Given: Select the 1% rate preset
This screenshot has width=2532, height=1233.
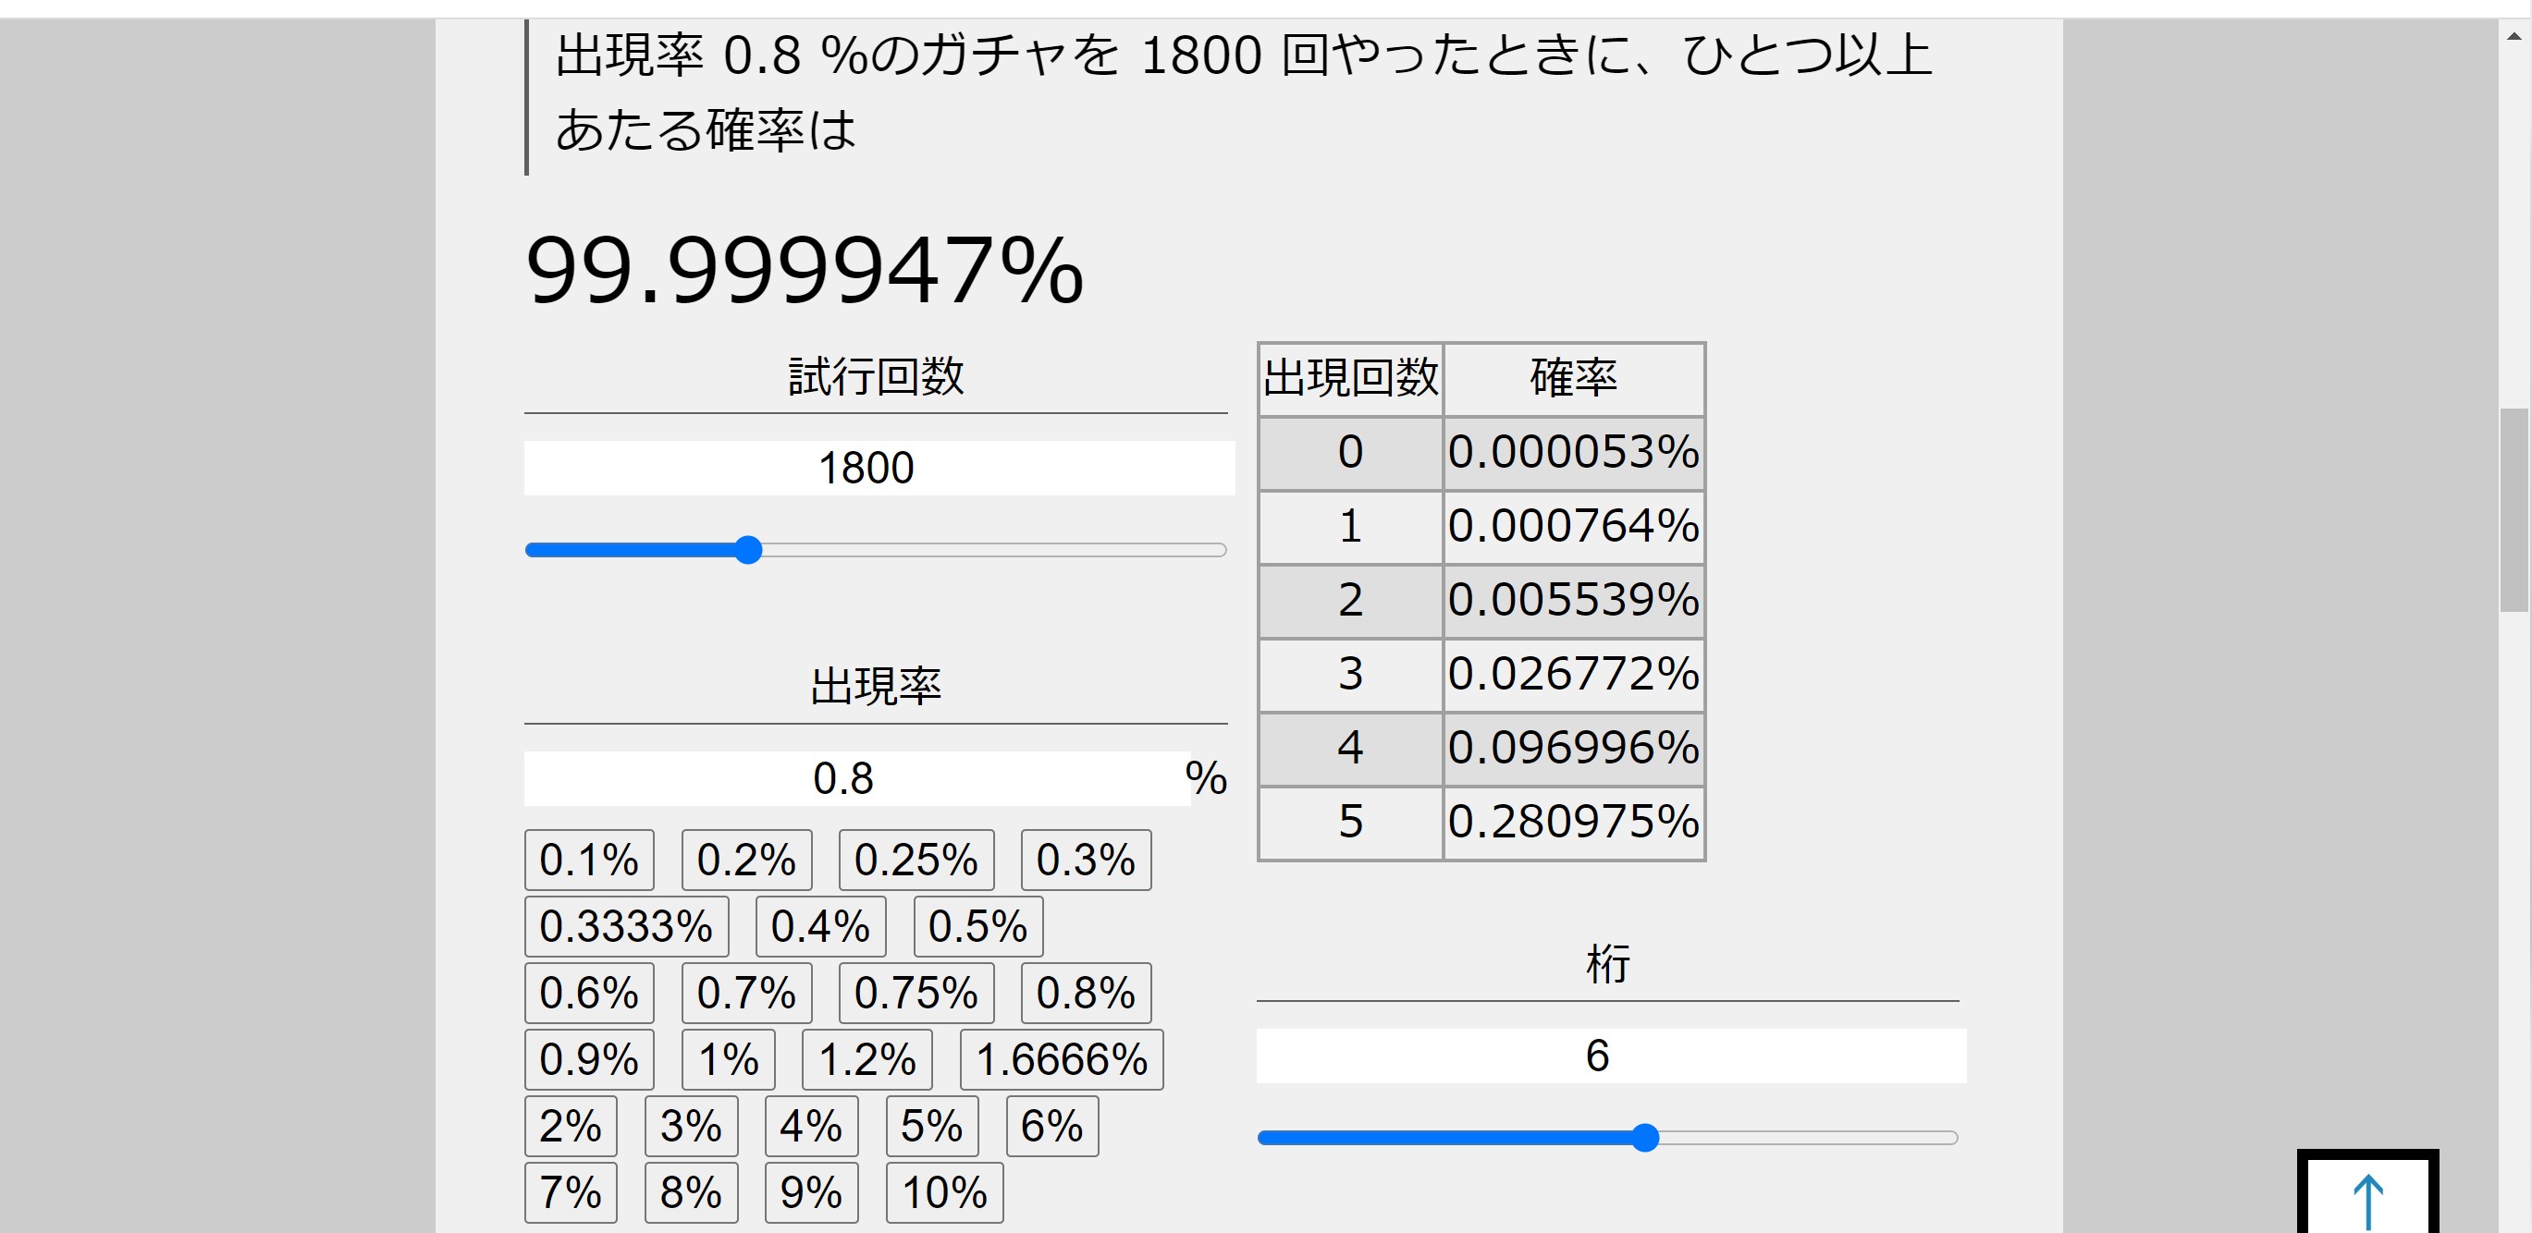Looking at the screenshot, I should point(728,1059).
